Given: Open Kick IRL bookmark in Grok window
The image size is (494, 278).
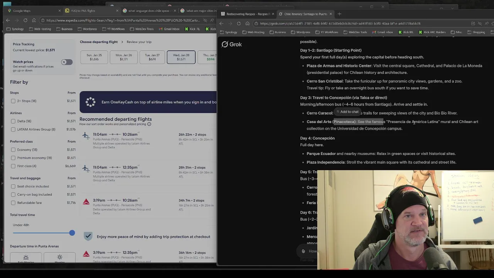Looking at the screenshot, I should [406, 32].
